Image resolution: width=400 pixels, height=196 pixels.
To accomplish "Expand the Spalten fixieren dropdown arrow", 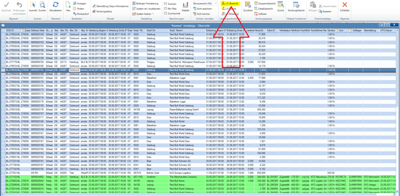I will 153,14.
